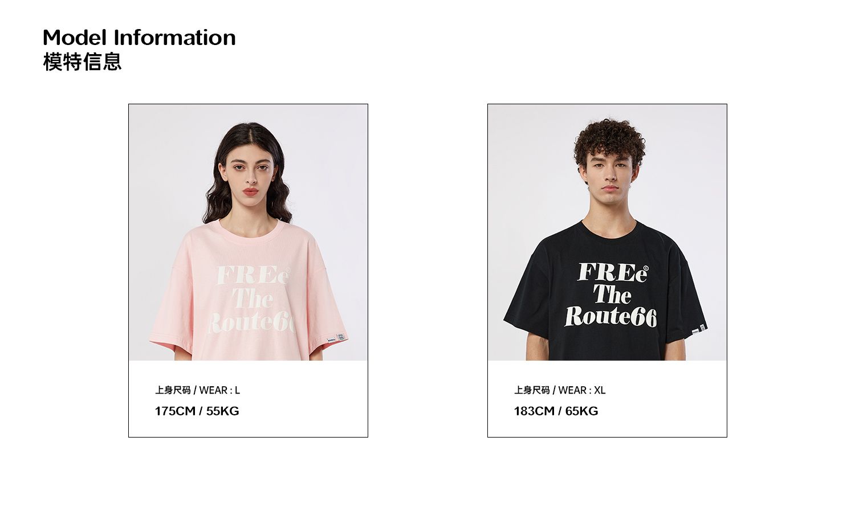855x523 pixels.
Task: Click the Route66 print on the black shirt
Action: tap(611, 317)
